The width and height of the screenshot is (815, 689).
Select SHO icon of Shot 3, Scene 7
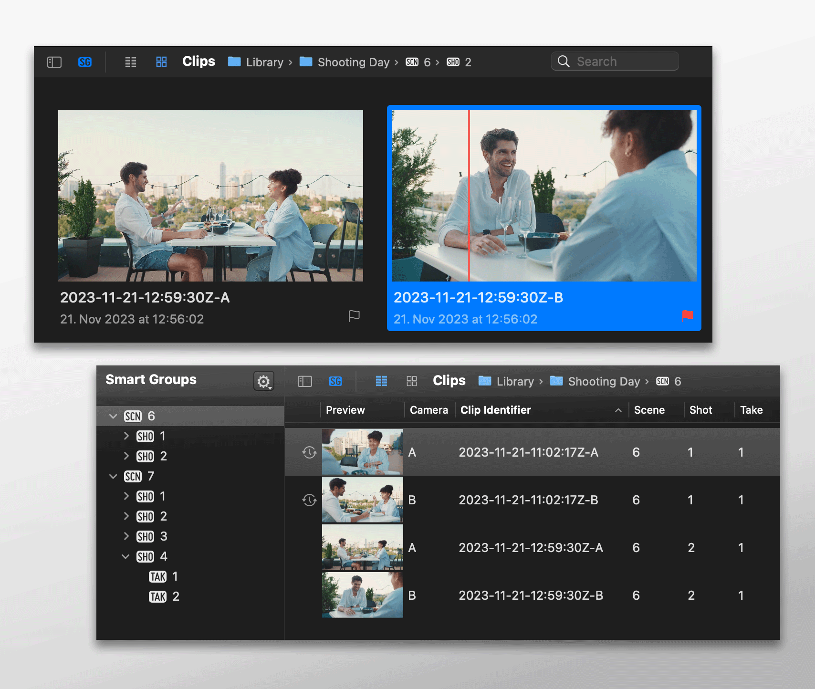(145, 536)
